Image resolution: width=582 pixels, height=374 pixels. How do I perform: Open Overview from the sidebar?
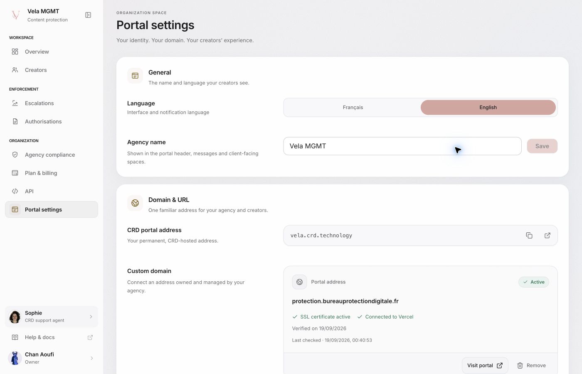52,52
